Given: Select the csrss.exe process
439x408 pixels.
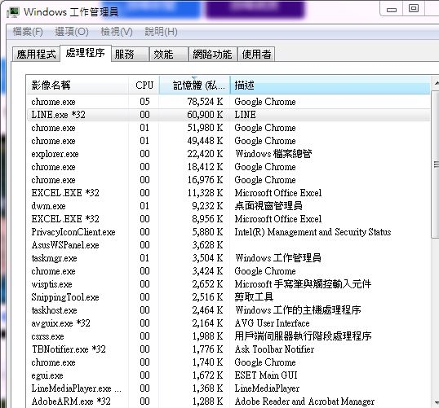Looking at the screenshot, I should click(228, 336).
